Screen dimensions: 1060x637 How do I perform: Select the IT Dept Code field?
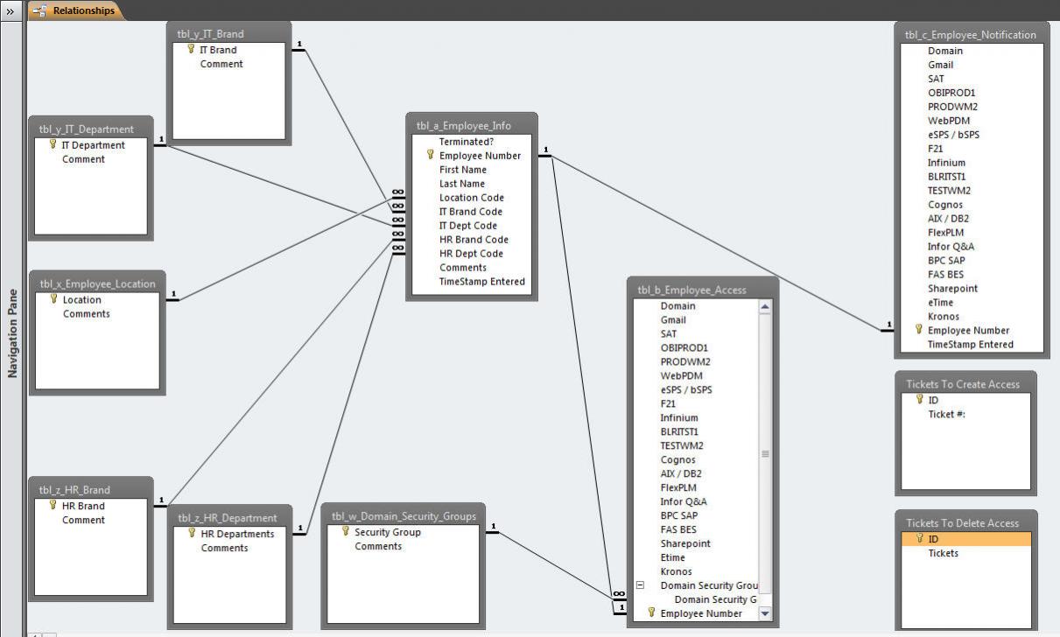470,226
